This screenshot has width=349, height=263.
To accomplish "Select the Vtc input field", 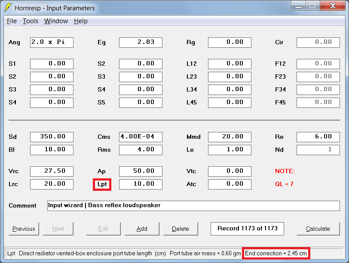I will (x=230, y=171).
